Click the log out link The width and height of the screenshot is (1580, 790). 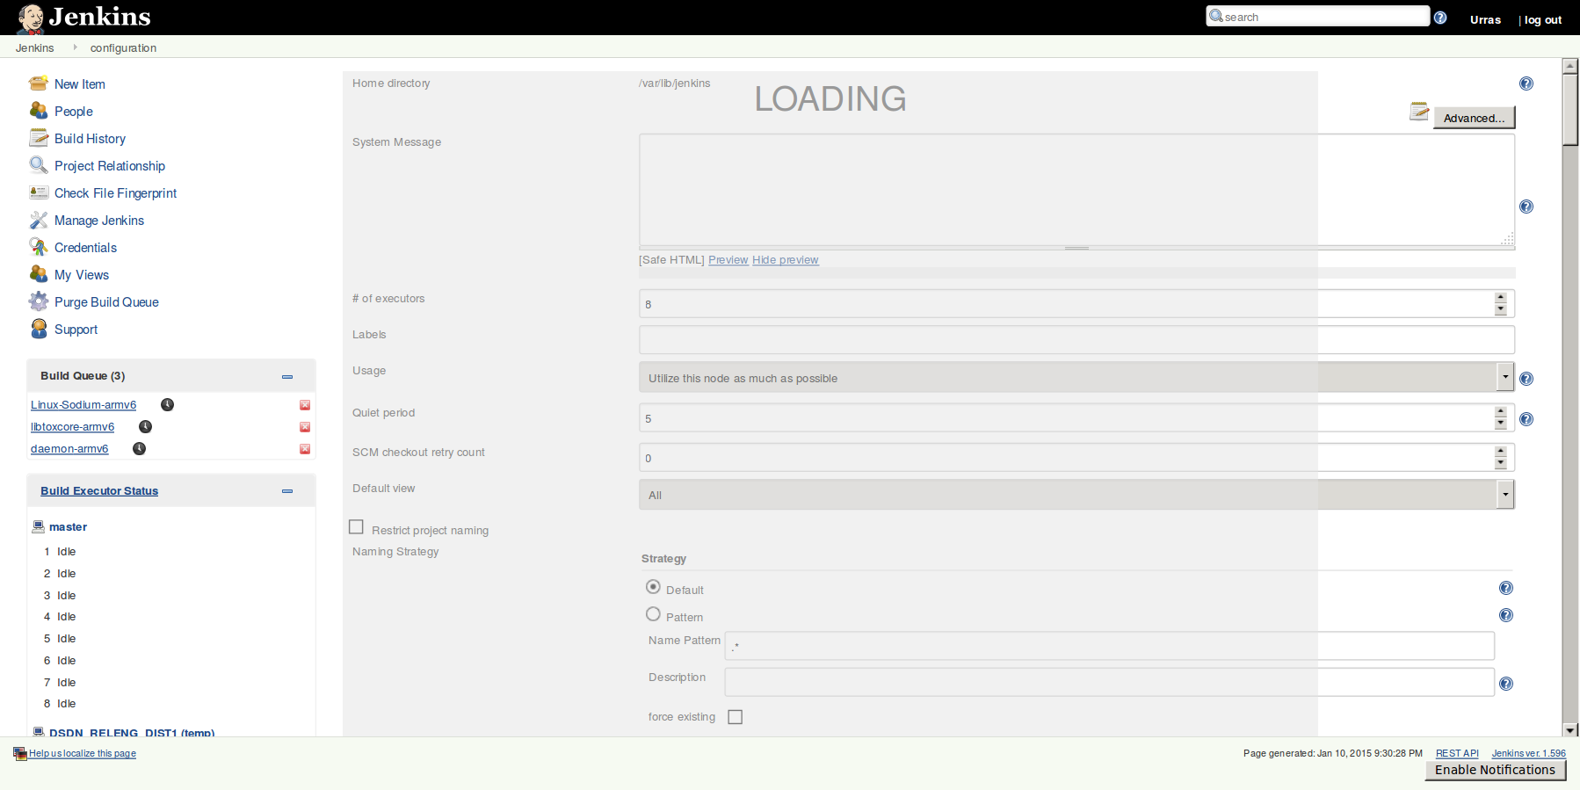point(1543,19)
